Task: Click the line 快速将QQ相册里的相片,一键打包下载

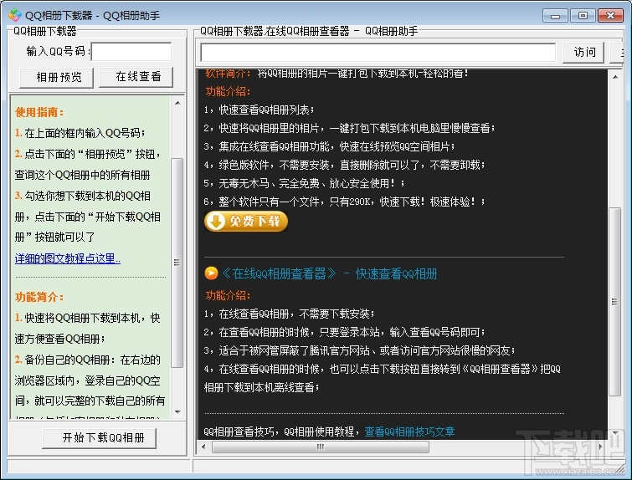Action: click(349, 128)
